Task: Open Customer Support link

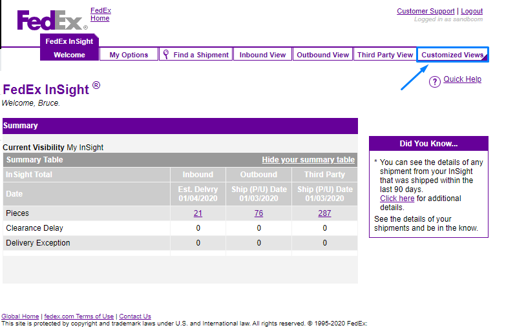Action: pyautogui.click(x=425, y=11)
